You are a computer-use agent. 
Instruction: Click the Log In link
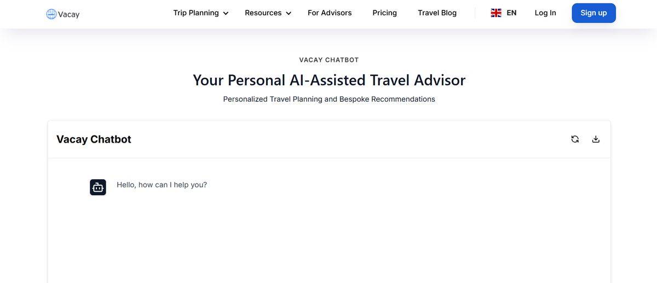tap(545, 13)
